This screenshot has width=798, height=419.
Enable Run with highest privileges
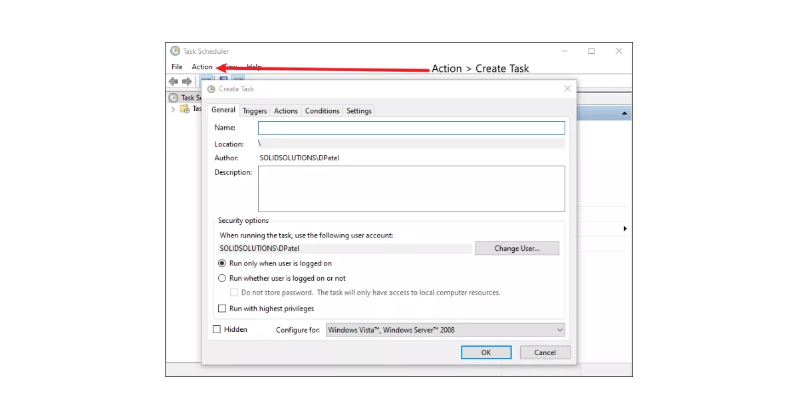click(x=222, y=308)
